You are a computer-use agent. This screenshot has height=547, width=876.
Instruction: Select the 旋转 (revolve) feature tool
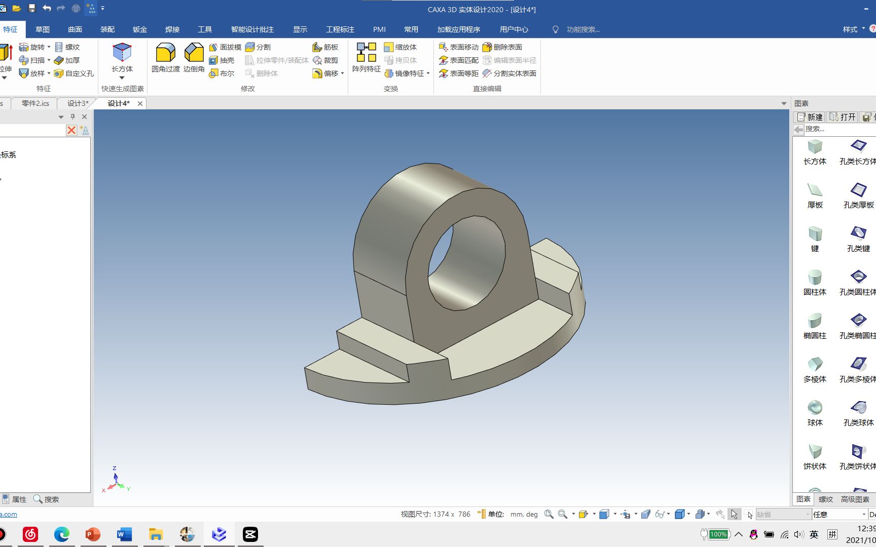click(32, 47)
